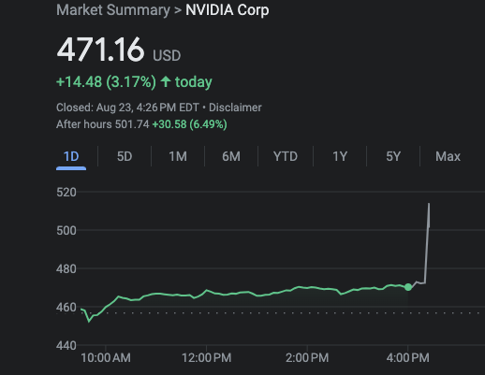The height and width of the screenshot is (375, 485).
Task: Click the green up arrow icon
Action: click(x=166, y=81)
